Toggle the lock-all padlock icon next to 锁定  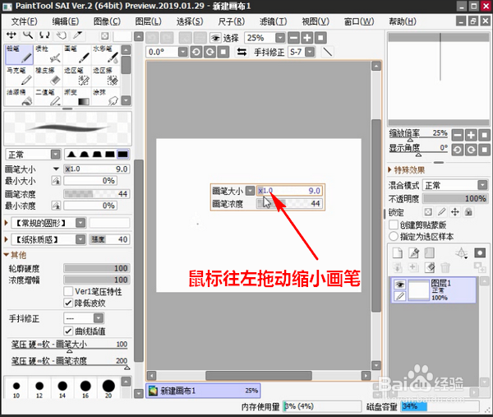(x=468, y=212)
